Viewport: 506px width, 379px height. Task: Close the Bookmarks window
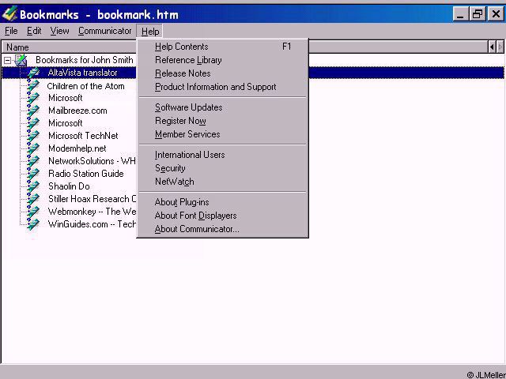(496, 14)
